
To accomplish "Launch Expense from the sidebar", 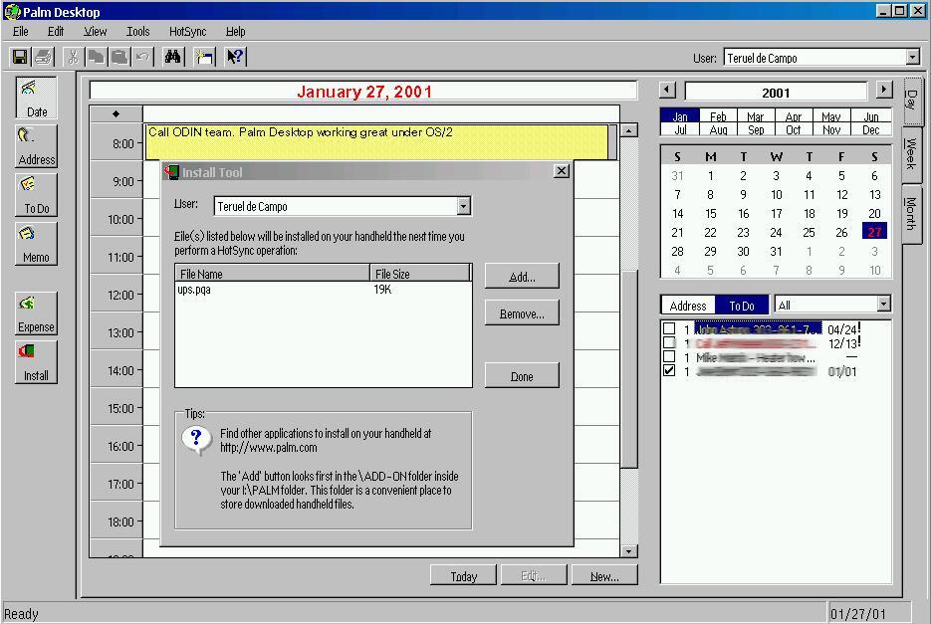I will tap(36, 312).
